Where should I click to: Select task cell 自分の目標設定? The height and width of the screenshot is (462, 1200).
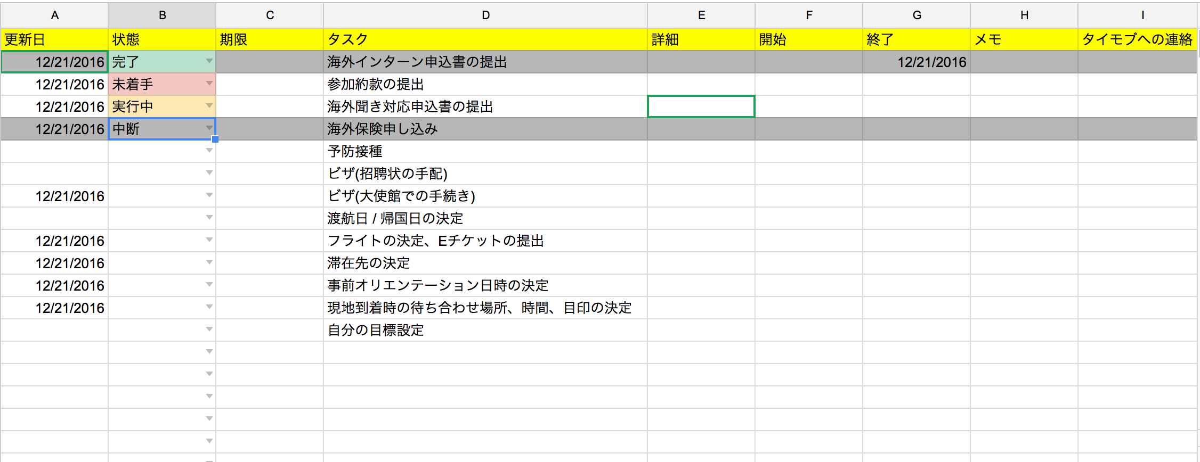click(x=485, y=330)
